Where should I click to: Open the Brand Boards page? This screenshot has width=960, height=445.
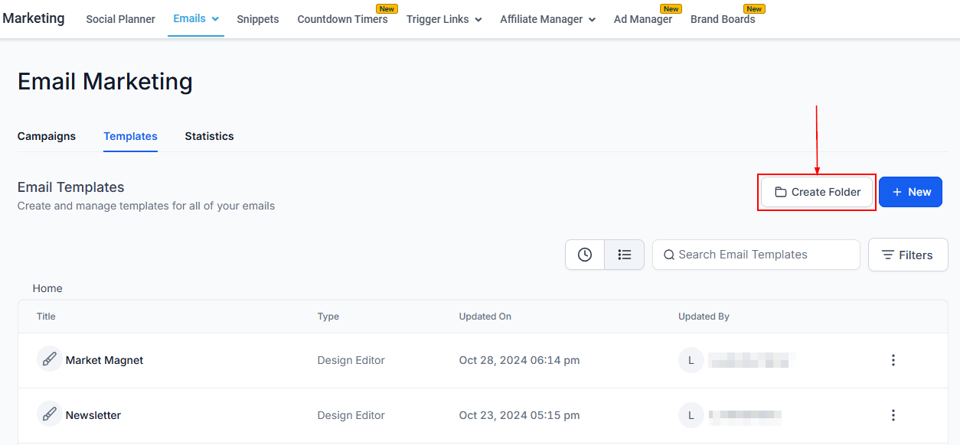click(x=723, y=19)
